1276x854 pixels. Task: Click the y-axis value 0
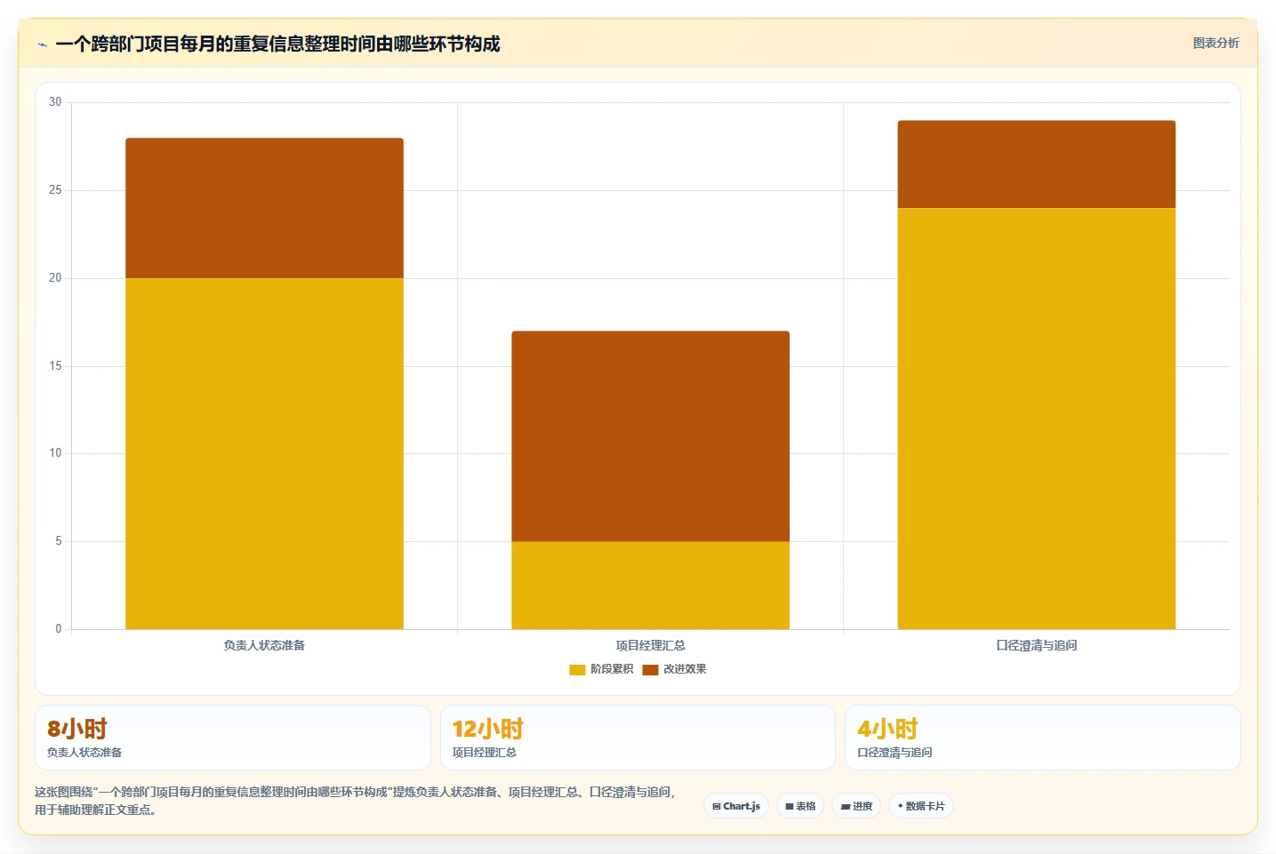(59, 629)
